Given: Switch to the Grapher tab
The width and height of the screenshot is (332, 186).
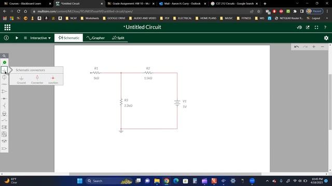Looking at the screenshot, I should click(x=95, y=38).
